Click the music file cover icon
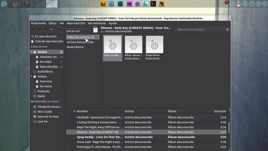Viewport: 268px width, 151px height. tap(95, 30)
